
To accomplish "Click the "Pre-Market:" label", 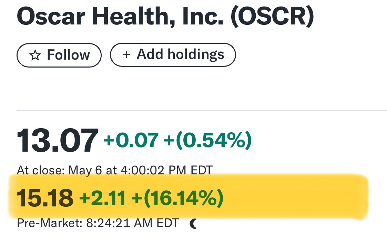I will tap(48, 223).
